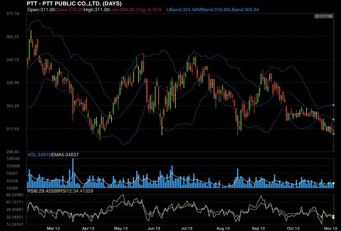Click the tallest volume bar in late March

click(x=73, y=173)
